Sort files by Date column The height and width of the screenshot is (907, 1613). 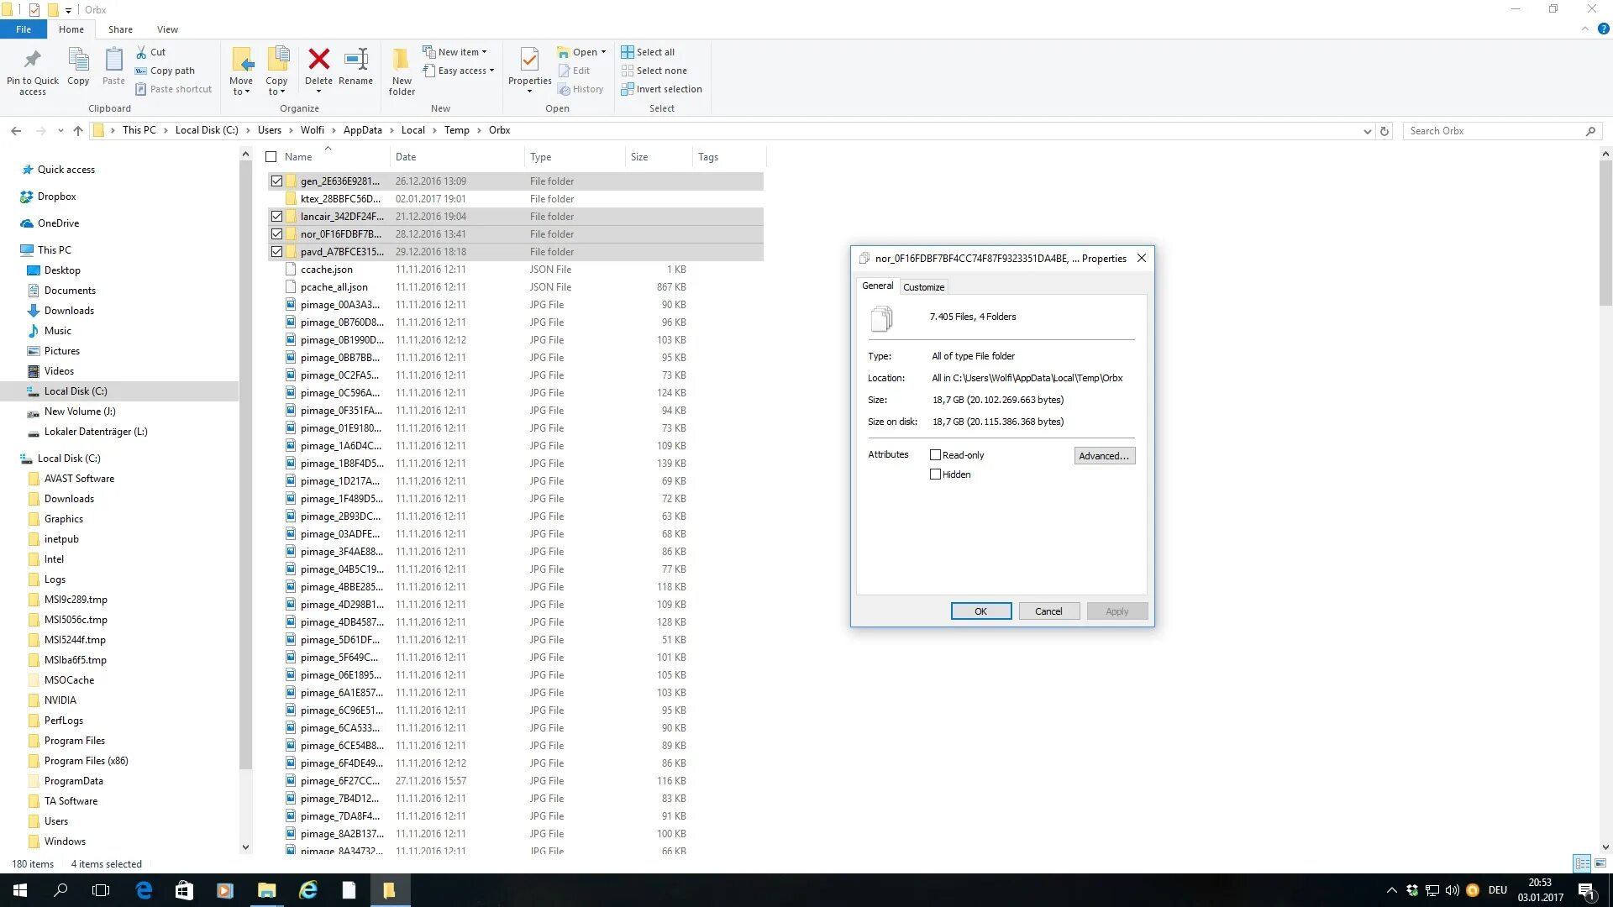pyautogui.click(x=456, y=157)
